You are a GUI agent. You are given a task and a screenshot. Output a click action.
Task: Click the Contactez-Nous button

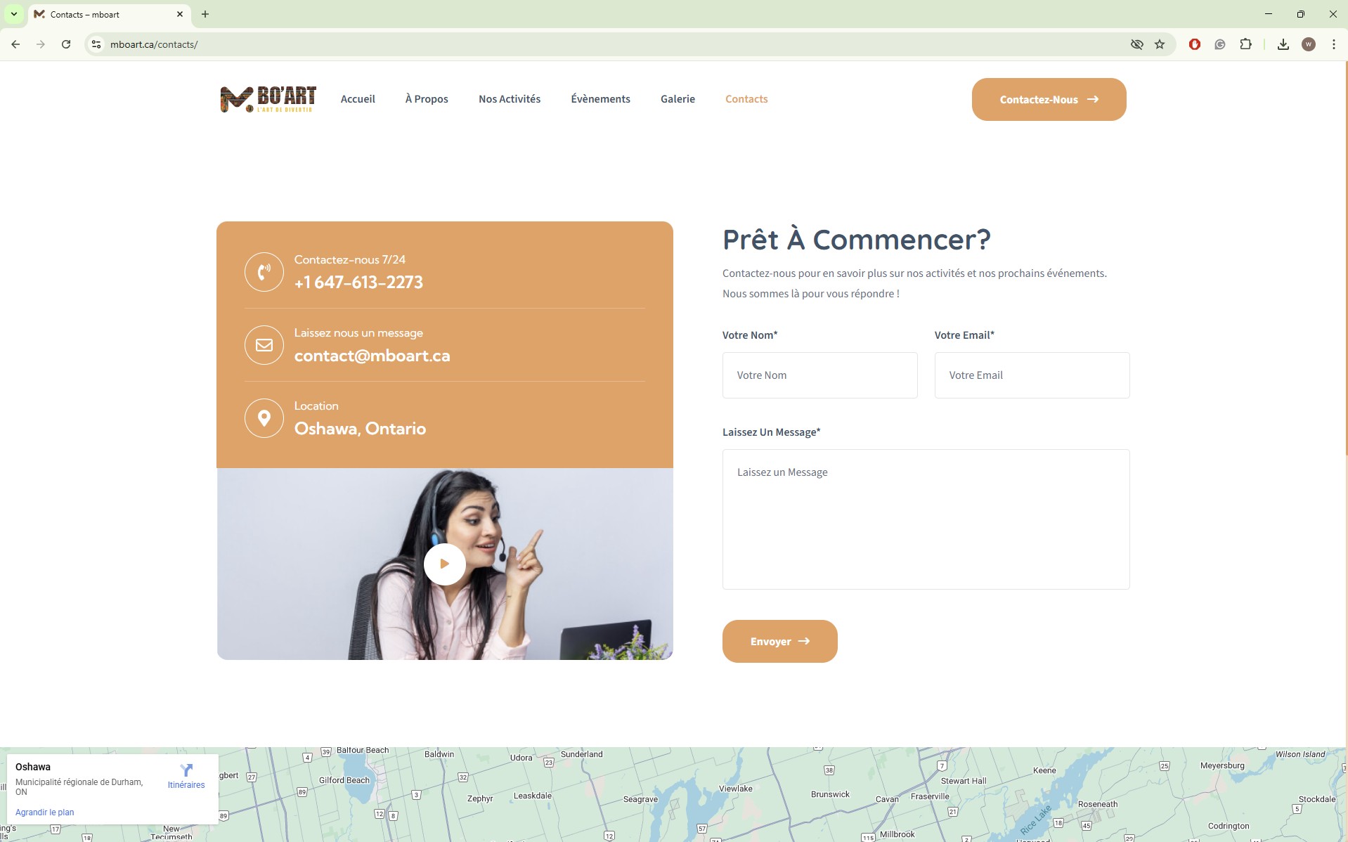tap(1049, 99)
